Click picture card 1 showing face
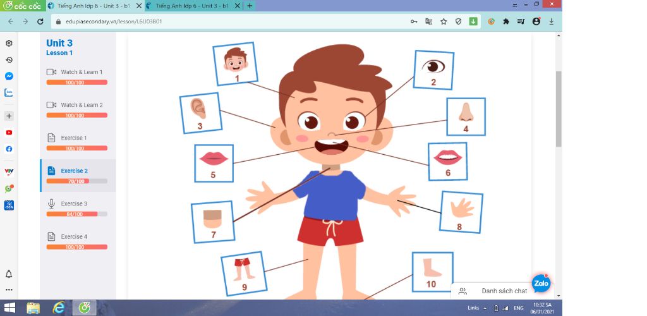This screenshot has height=316, width=647. click(235, 64)
